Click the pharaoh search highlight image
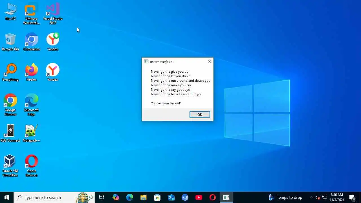The image size is (361, 203). 85,197
